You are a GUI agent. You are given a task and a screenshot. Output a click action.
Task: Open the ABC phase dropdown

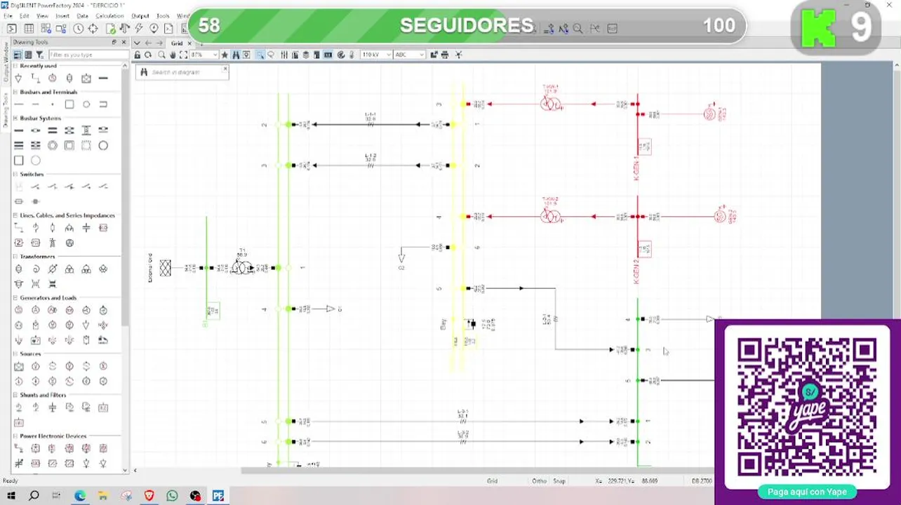[421, 55]
